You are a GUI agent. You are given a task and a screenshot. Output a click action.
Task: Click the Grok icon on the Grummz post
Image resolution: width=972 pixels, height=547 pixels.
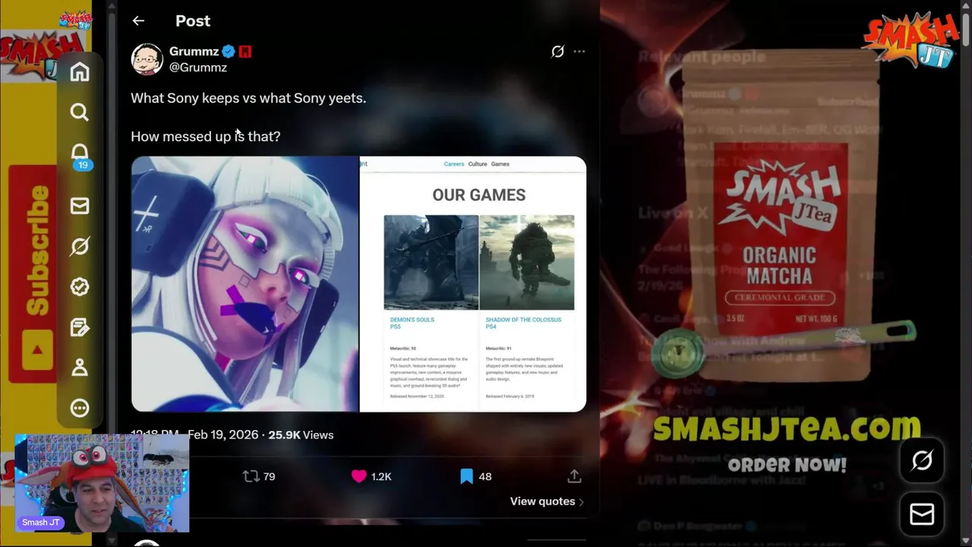557,52
